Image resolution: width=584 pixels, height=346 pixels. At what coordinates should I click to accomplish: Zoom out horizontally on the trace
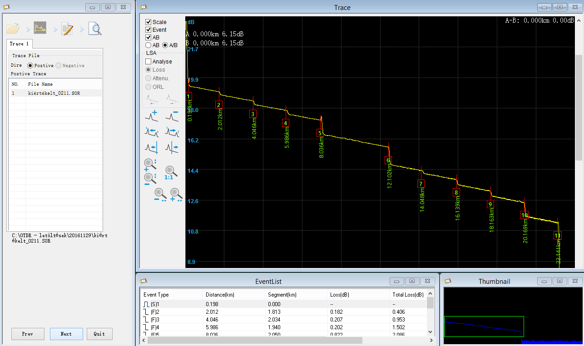click(161, 195)
